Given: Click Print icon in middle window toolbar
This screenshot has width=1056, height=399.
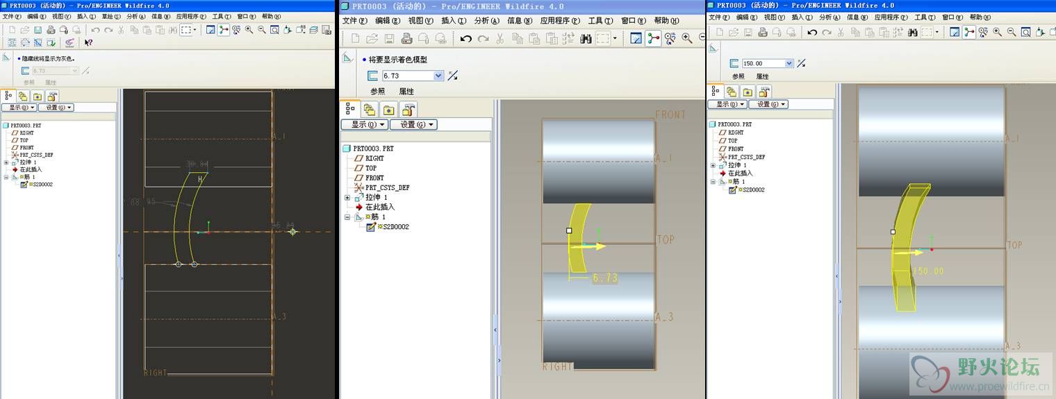Looking at the screenshot, I should coord(406,39).
